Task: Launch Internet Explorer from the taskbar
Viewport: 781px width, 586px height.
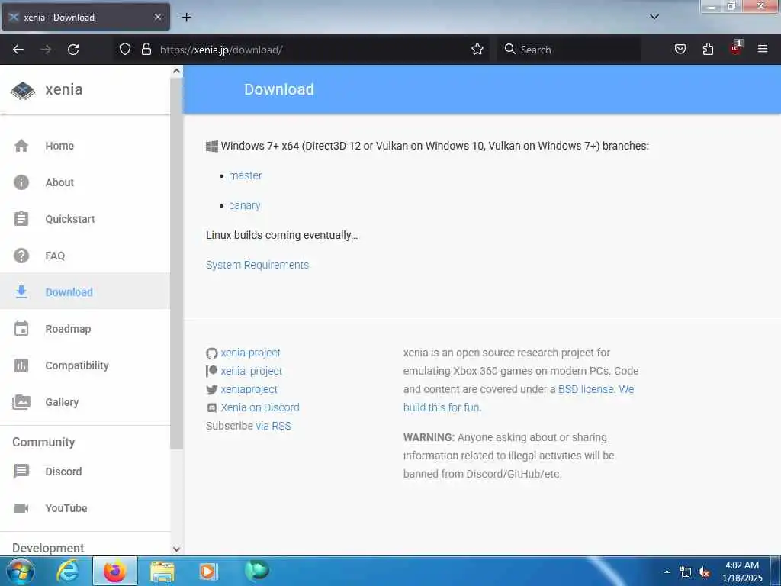Action: pos(68,571)
